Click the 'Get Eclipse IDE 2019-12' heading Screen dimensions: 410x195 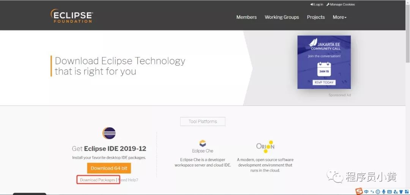109,148
